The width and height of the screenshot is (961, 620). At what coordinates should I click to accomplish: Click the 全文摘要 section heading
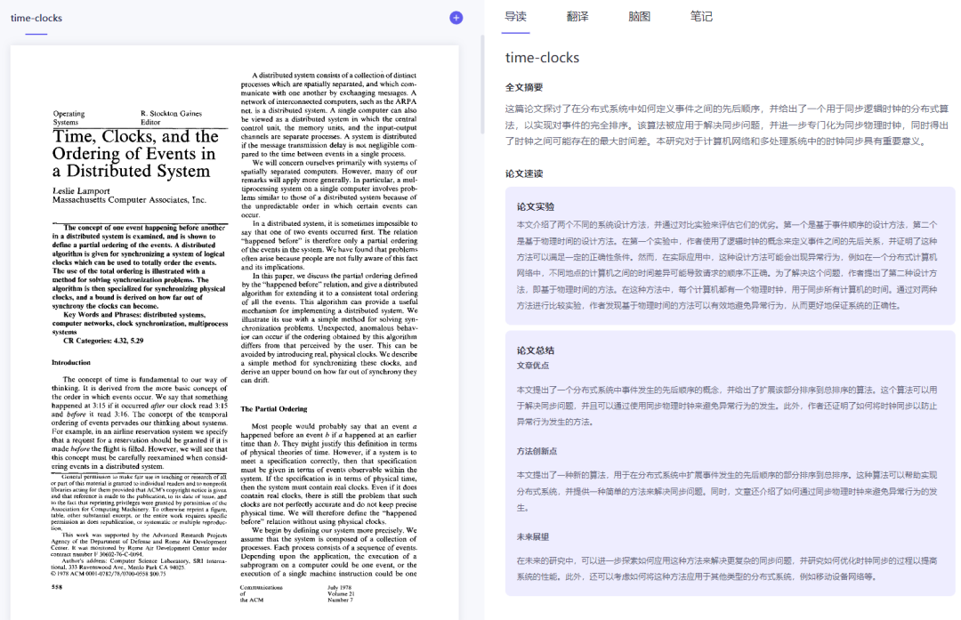coord(524,87)
